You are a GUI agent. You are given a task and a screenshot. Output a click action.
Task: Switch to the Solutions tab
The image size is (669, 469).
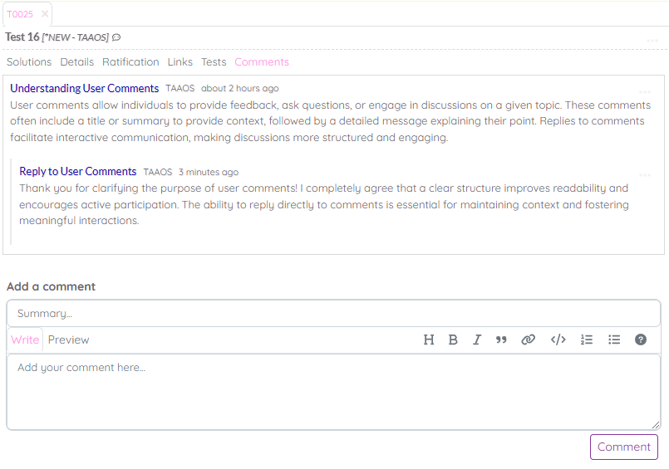coord(29,62)
